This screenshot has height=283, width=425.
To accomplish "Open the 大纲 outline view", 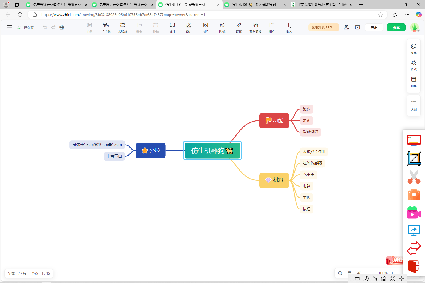I will click(x=414, y=106).
